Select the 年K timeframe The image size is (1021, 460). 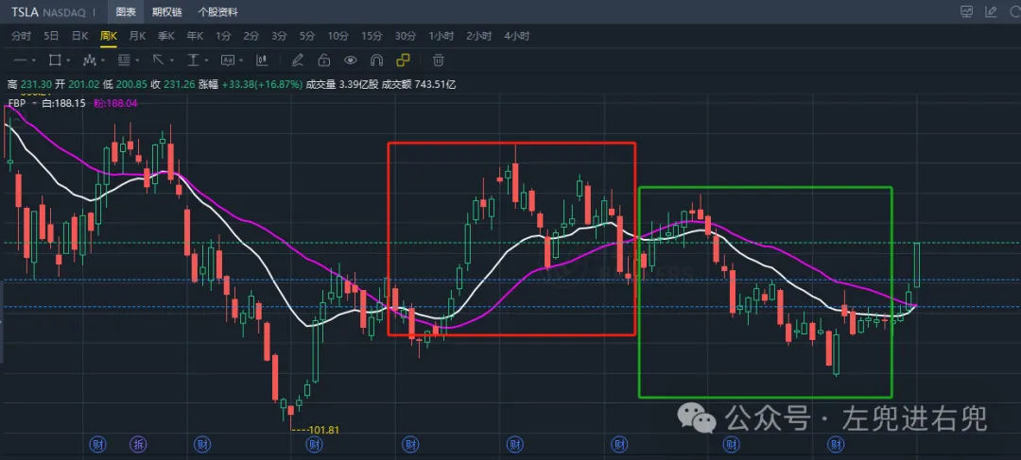[195, 36]
